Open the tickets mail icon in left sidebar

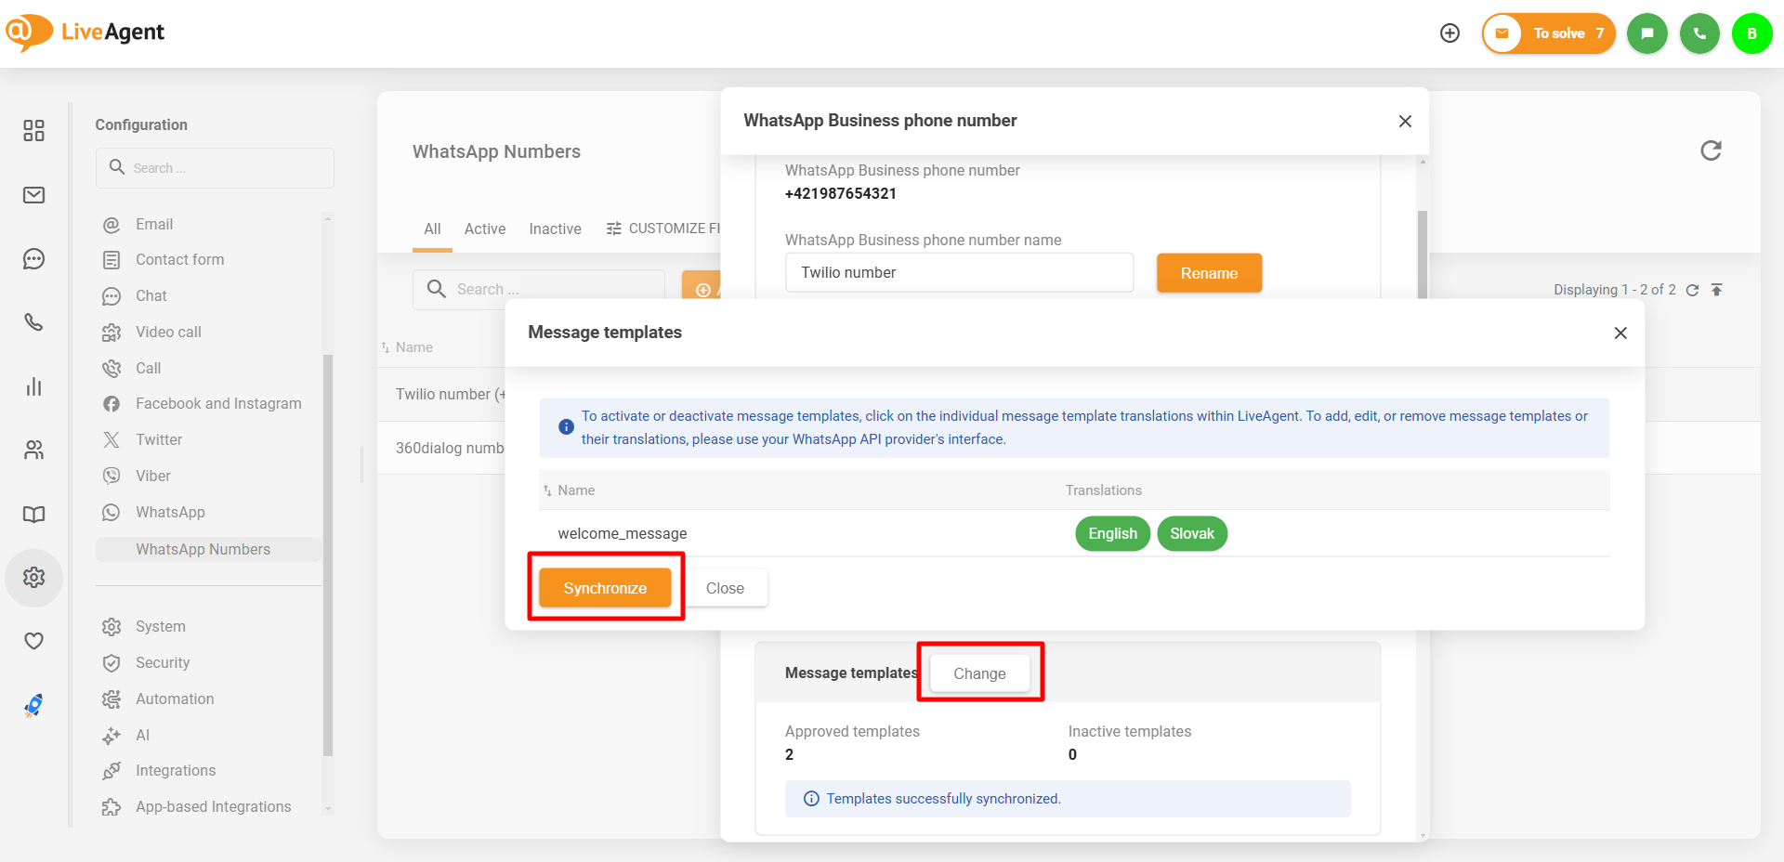34,195
